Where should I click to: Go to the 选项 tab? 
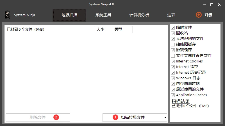[171, 15]
